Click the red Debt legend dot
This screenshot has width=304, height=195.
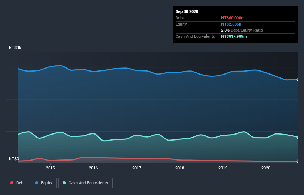click(x=12, y=183)
